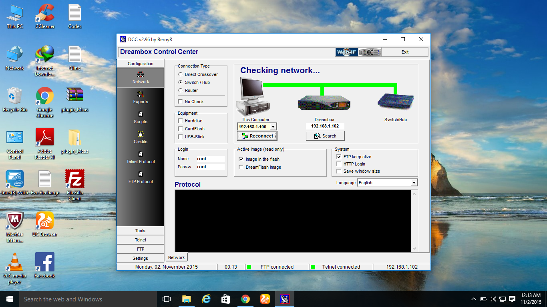547x307 pixels.
Task: Open McAfee Internet Security desktop icon
Action: click(15, 227)
